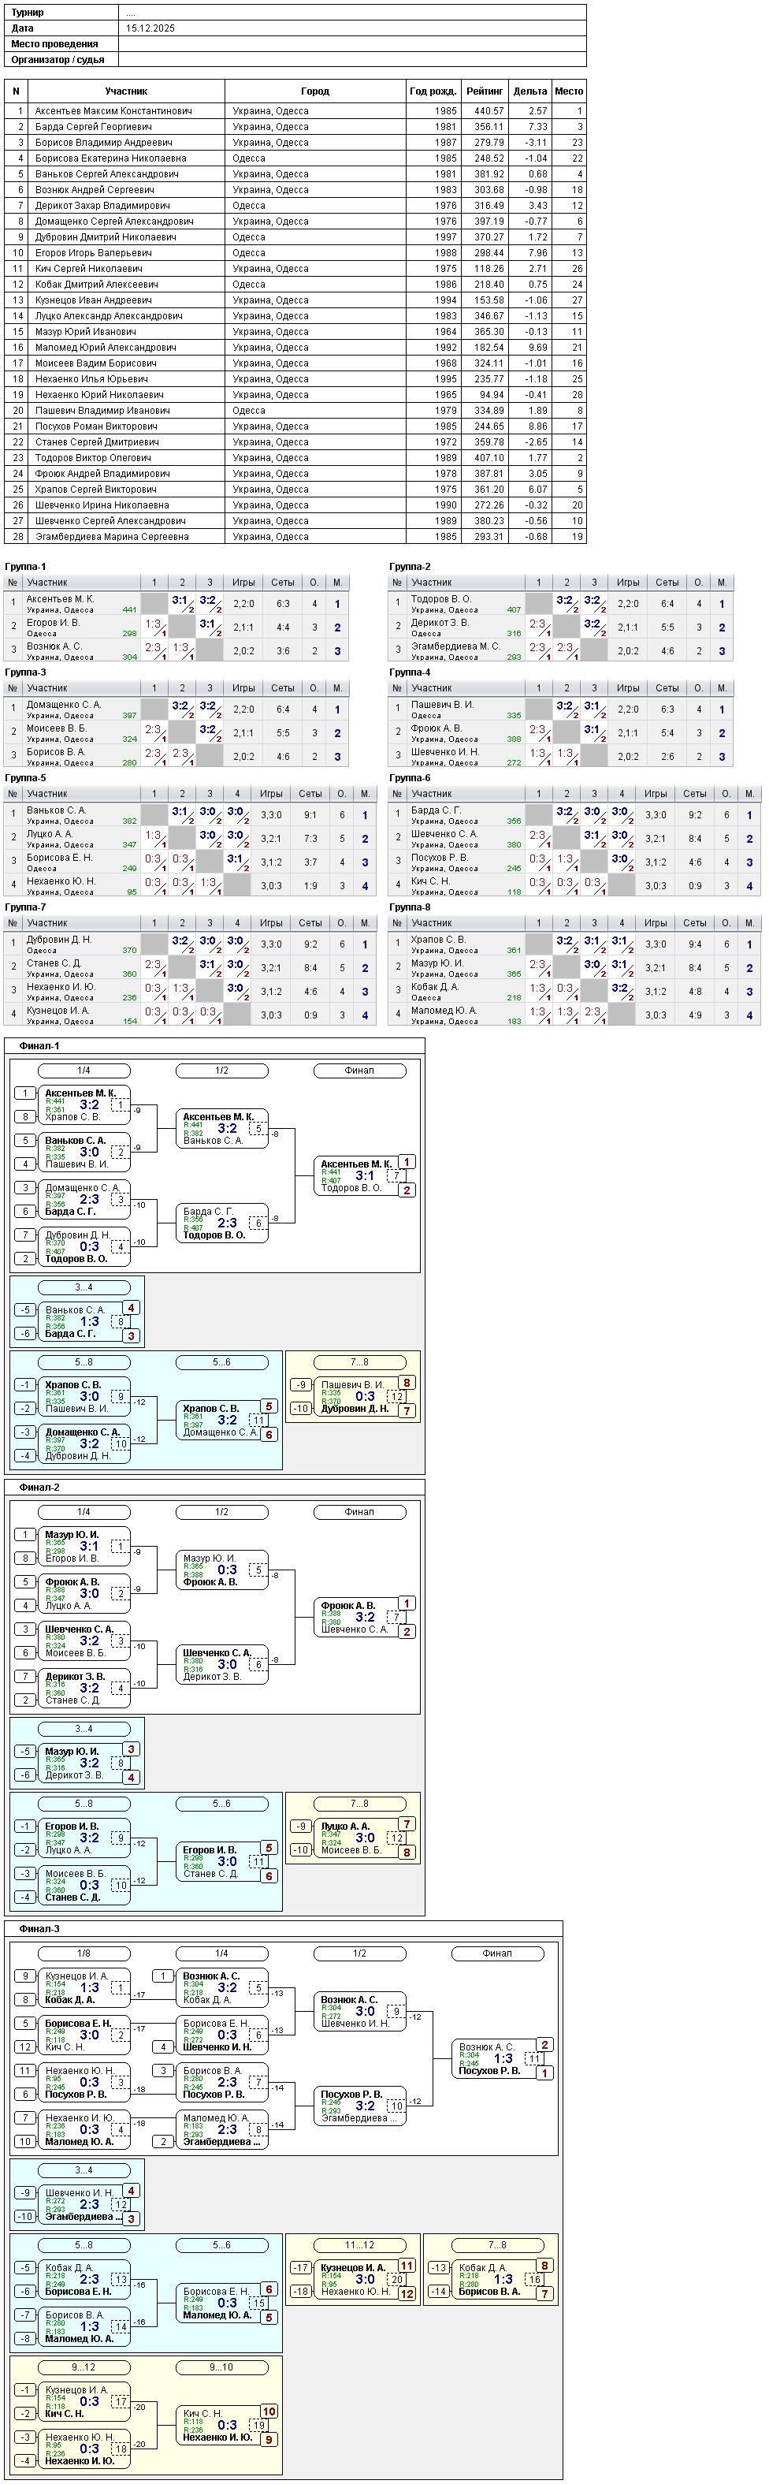The width and height of the screenshot is (769, 2484).
Task: Open the Финал-1 bracket title
Action: [39, 1045]
